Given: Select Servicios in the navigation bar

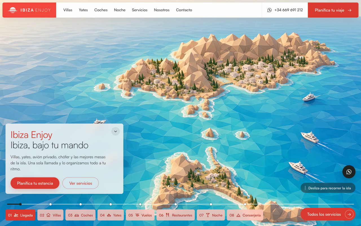Looking at the screenshot, I should click(x=140, y=10).
